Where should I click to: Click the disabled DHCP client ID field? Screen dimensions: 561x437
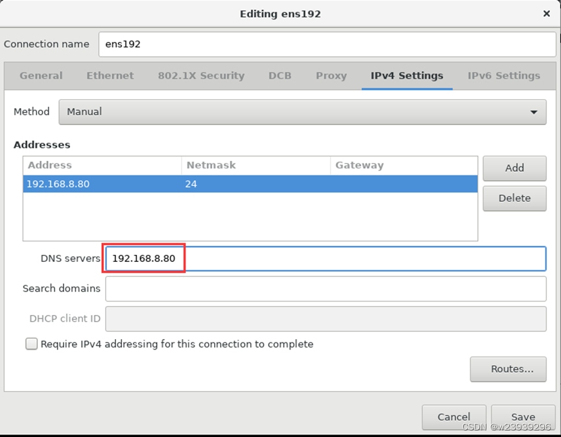pyautogui.click(x=326, y=318)
